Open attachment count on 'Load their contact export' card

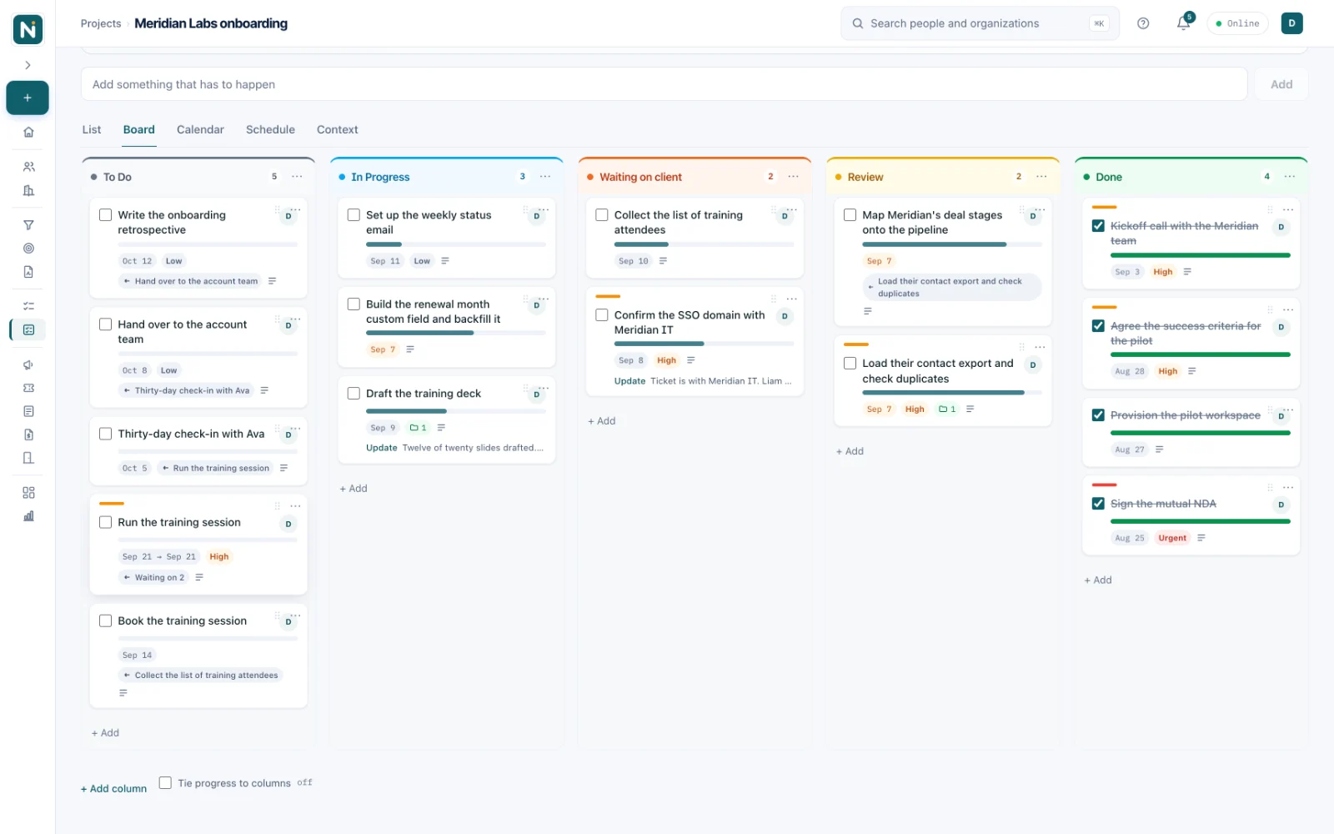click(x=948, y=409)
